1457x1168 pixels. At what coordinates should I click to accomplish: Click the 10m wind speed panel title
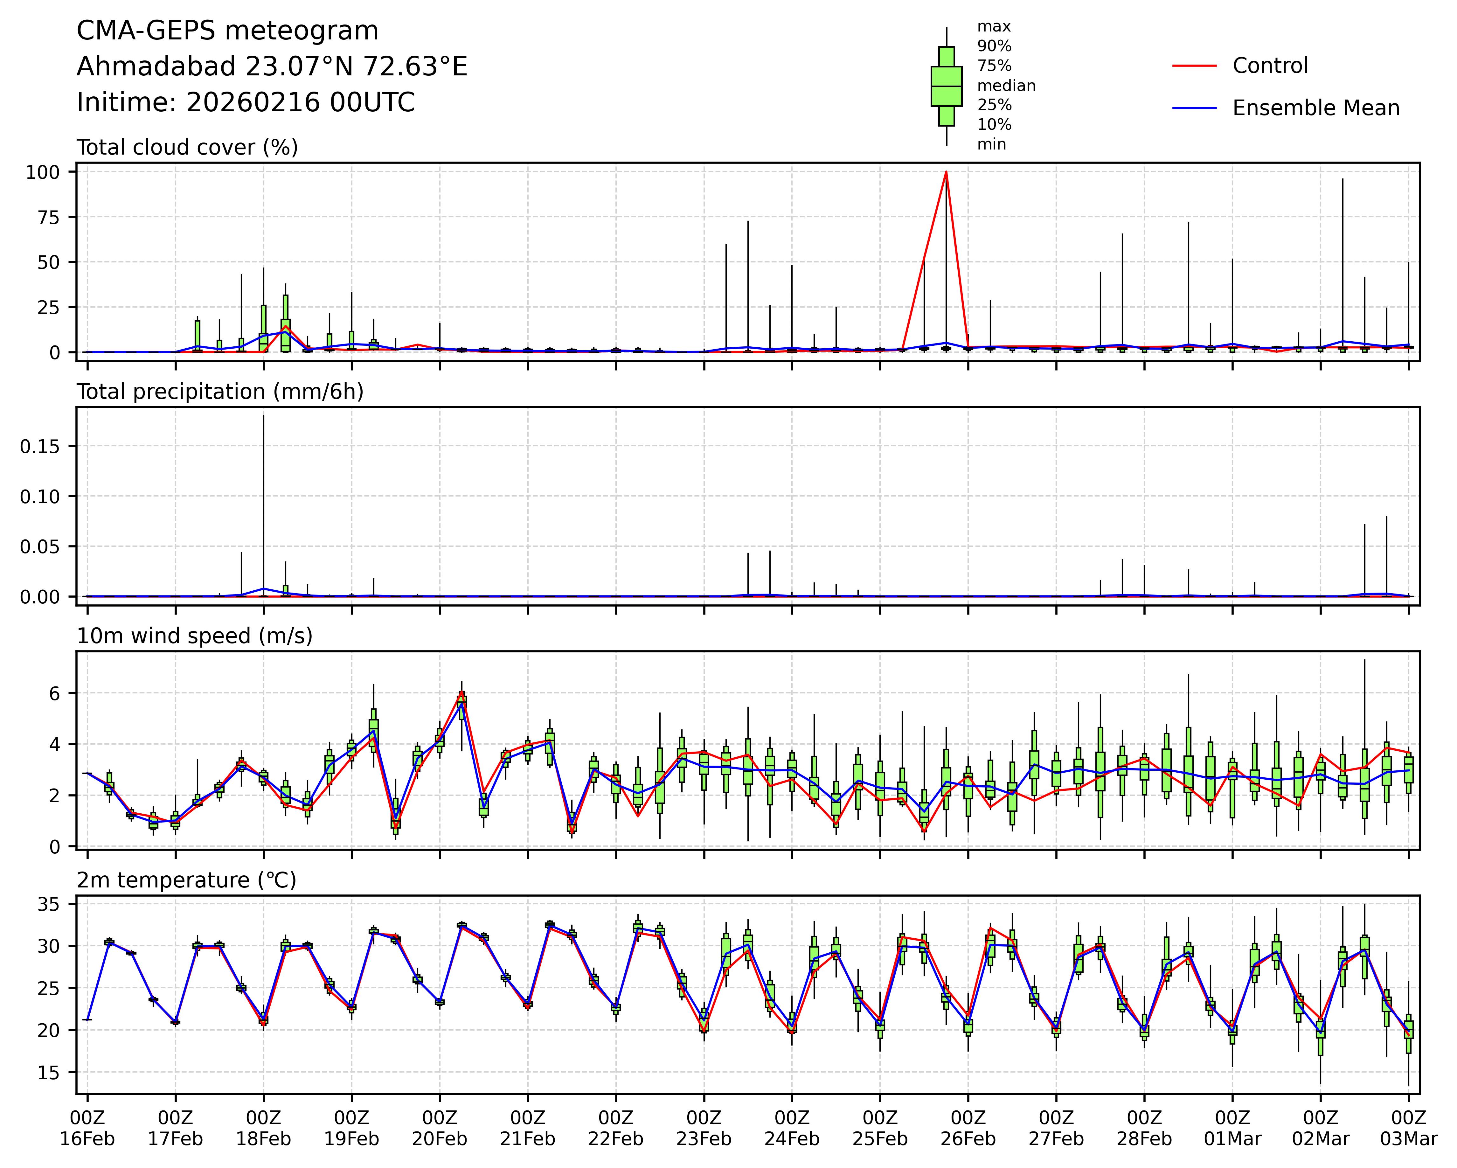pyautogui.click(x=195, y=636)
